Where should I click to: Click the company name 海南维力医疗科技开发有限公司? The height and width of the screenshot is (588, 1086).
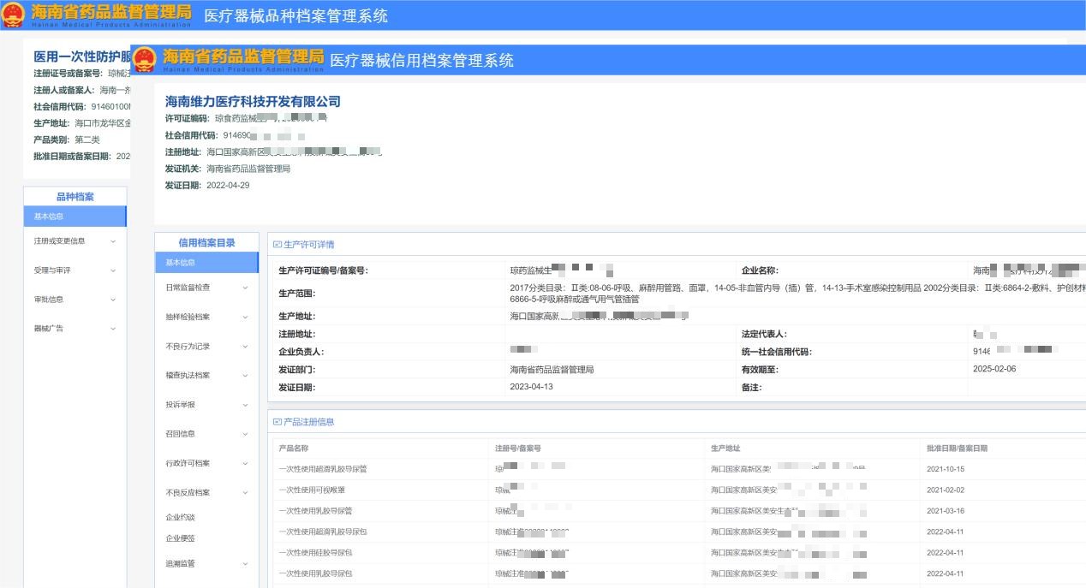[x=253, y=102]
